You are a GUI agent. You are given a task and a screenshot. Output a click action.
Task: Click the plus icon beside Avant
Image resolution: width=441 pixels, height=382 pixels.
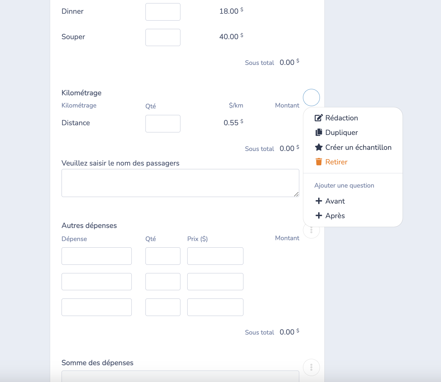[318, 201]
